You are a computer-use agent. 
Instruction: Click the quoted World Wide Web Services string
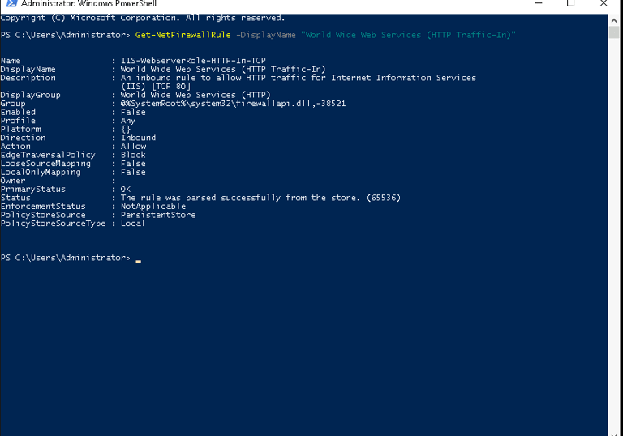point(408,35)
